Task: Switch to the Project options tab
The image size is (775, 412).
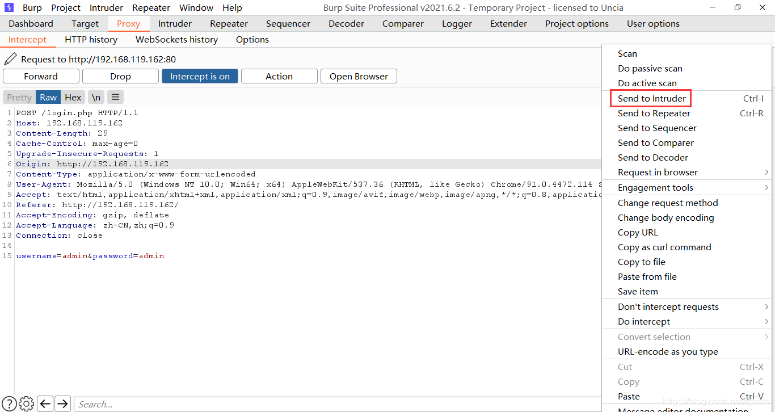Action: [577, 23]
